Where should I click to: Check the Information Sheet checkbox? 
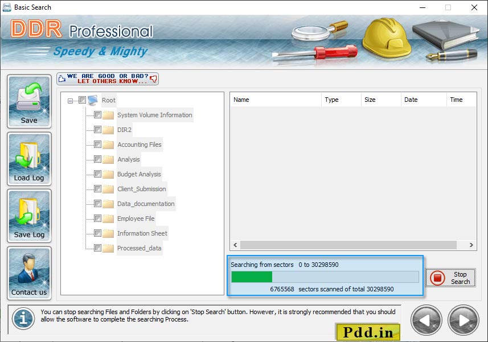pyautogui.click(x=97, y=233)
